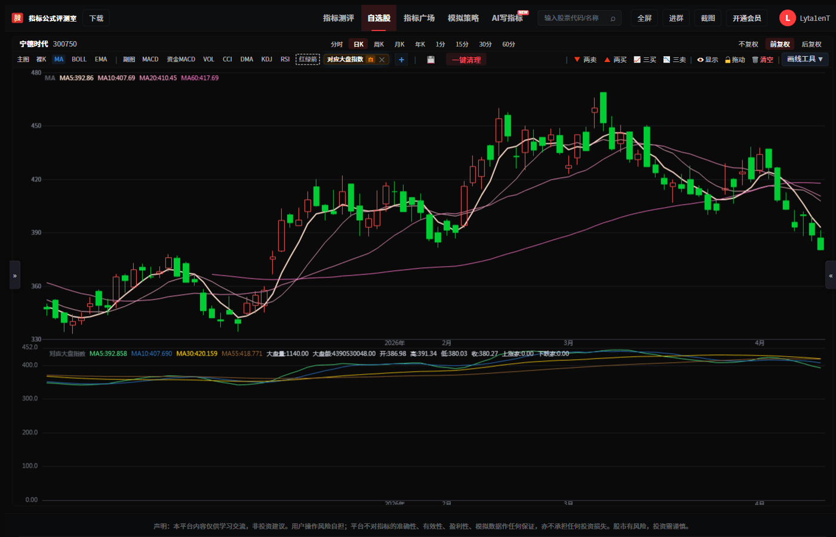Viewport: 836px width, 537px height.
Task: Expand the left side panel arrow
Action: (x=15, y=275)
